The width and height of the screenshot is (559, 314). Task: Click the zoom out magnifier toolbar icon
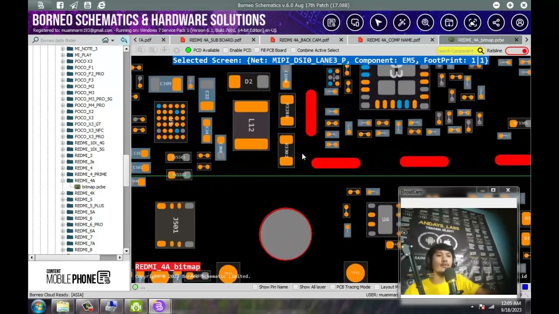pos(152,50)
